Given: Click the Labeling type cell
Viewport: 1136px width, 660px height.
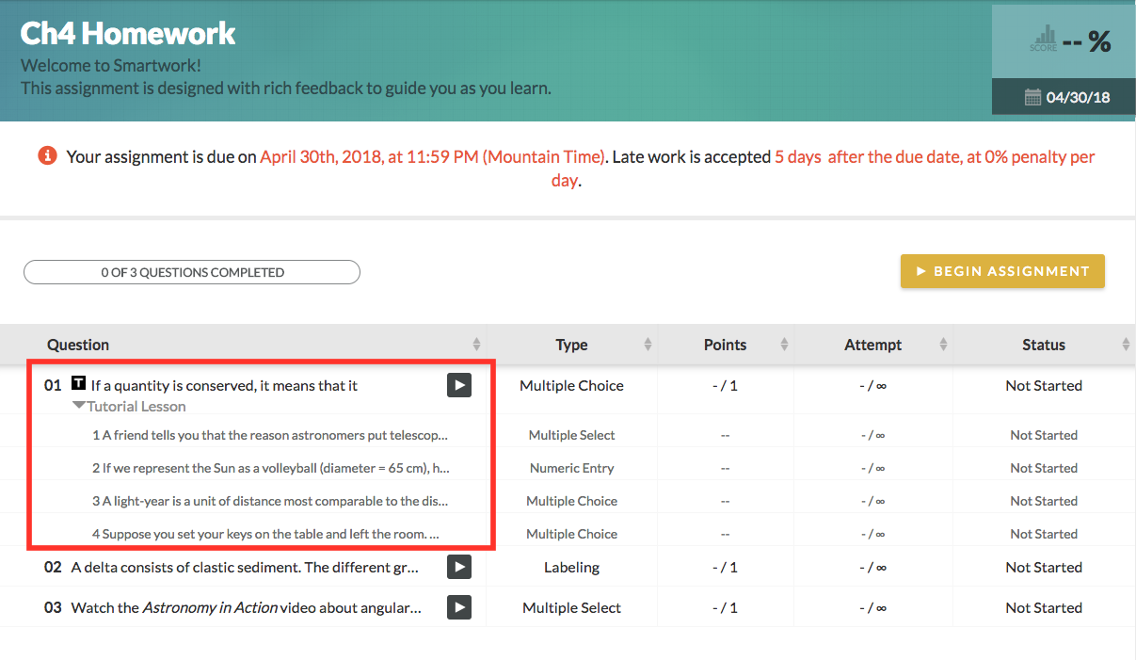Looking at the screenshot, I should [571, 567].
